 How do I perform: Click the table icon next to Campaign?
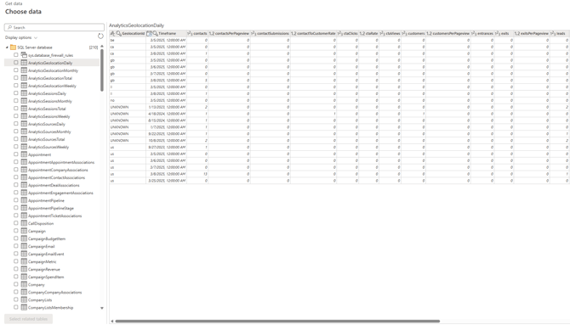(24, 231)
